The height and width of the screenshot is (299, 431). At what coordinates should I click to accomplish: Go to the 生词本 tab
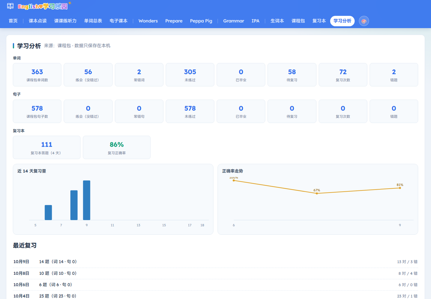click(277, 21)
